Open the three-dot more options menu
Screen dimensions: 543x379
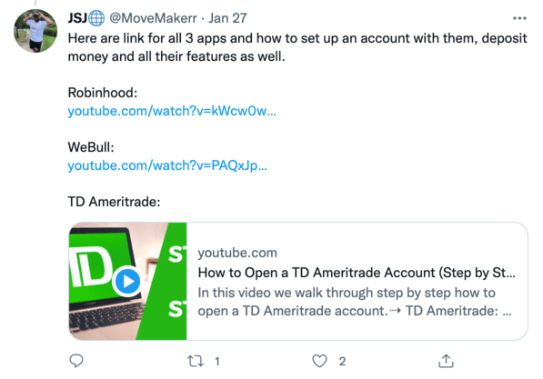(519, 18)
